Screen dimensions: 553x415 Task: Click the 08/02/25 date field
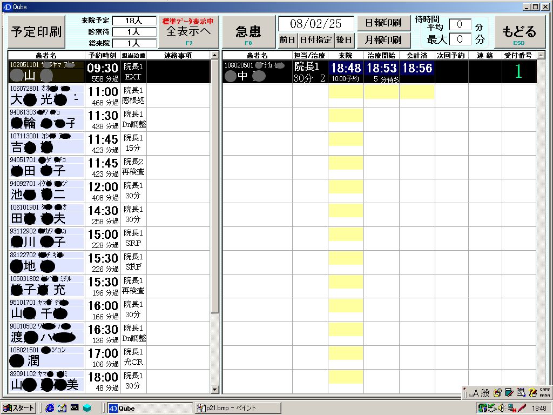(316, 24)
